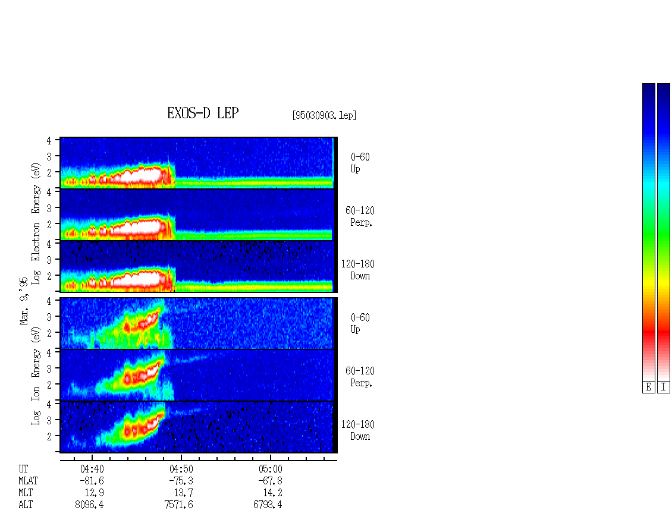Click the MLAT row label
This screenshot has width=672, height=520.
tap(28, 481)
